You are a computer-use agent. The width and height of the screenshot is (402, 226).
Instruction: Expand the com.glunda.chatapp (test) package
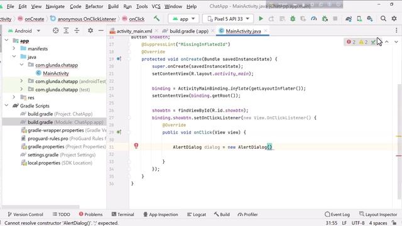(22, 89)
